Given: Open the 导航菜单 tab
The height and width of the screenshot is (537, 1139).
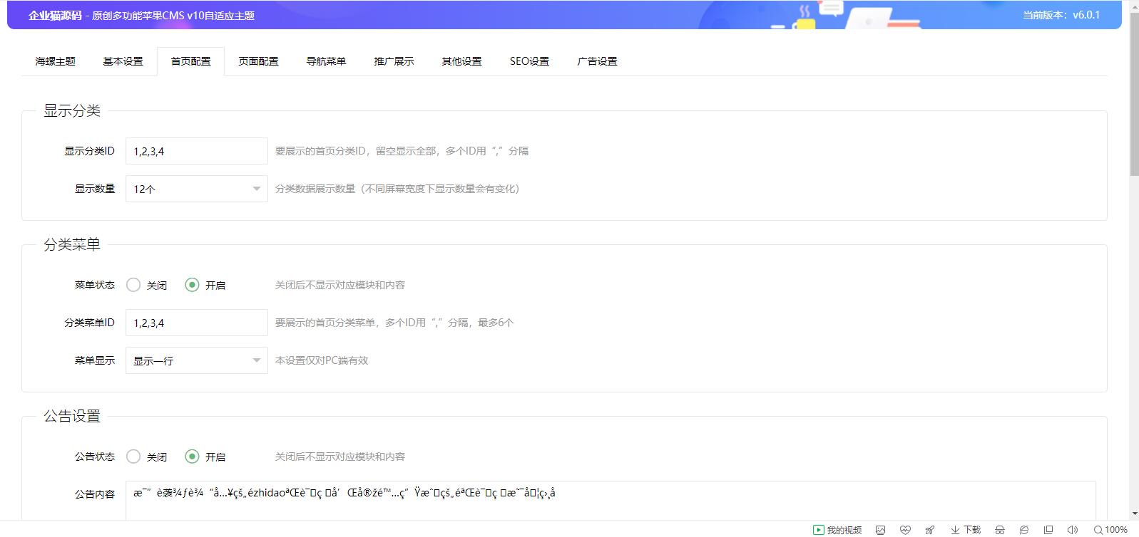Looking at the screenshot, I should coord(326,61).
